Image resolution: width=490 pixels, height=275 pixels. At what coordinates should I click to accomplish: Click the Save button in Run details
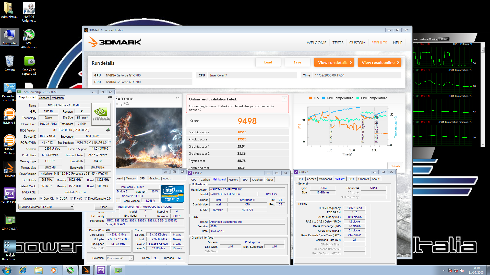point(297,62)
